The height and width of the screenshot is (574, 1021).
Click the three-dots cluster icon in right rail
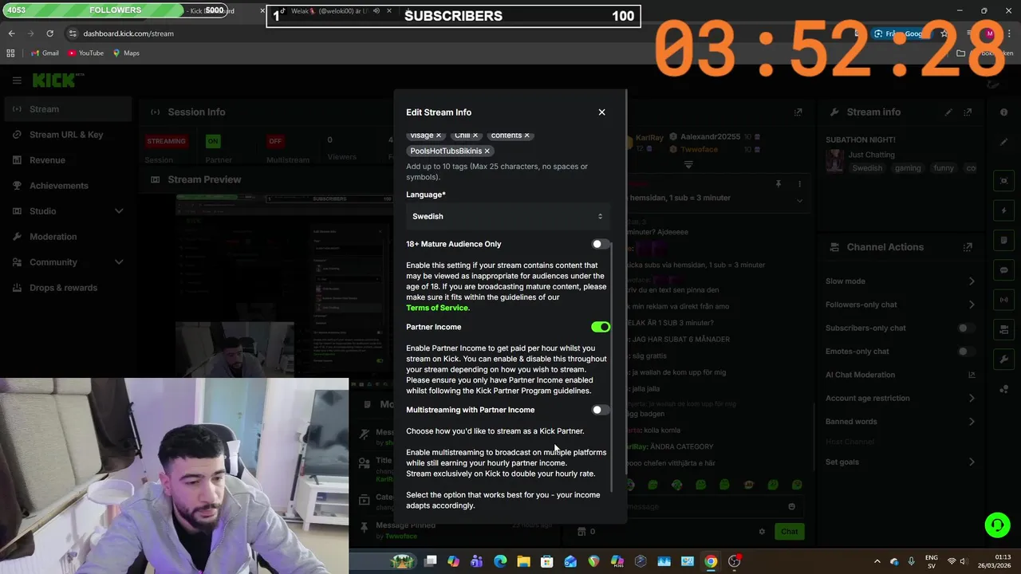(1003, 389)
